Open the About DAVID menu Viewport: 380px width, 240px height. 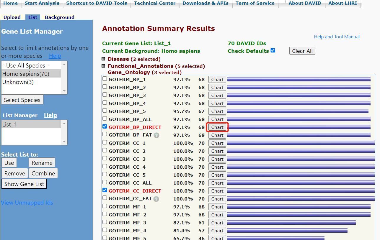tap(305, 3)
